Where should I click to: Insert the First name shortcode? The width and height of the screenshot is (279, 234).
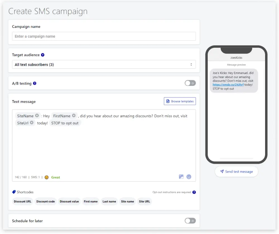coord(91,202)
